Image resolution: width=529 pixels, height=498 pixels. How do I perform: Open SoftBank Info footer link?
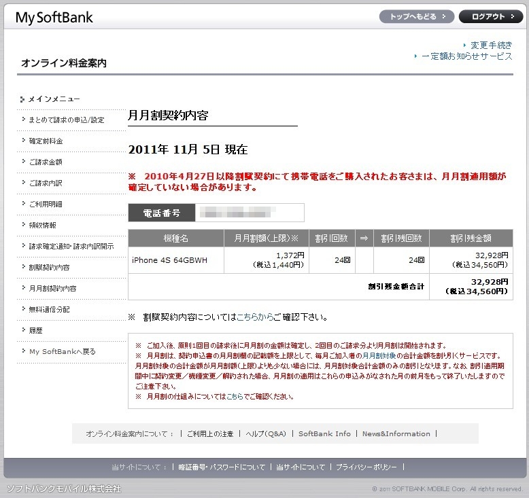coord(324,434)
